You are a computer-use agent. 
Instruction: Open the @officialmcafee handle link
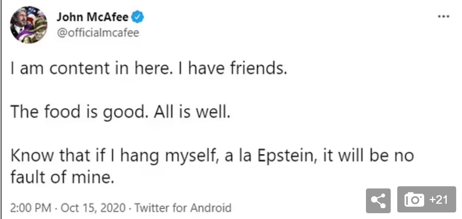98,33
